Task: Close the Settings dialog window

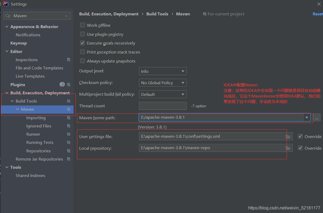Action: pos(319,4)
